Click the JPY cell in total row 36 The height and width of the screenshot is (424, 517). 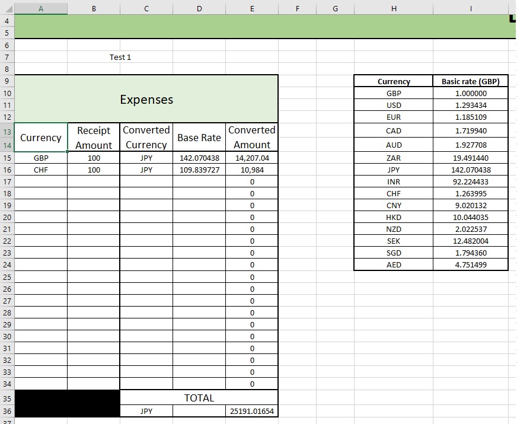click(146, 411)
